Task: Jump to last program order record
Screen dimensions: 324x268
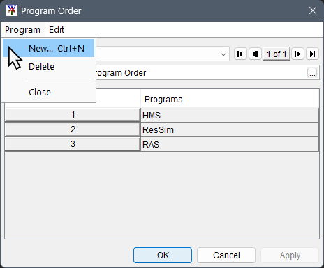Action: pos(312,54)
